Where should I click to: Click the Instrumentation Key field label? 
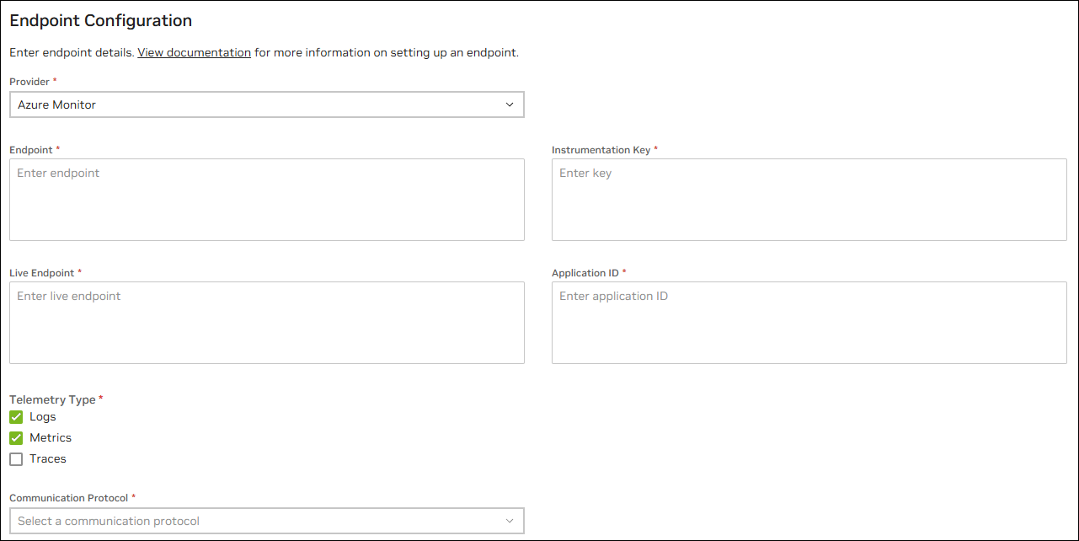601,150
